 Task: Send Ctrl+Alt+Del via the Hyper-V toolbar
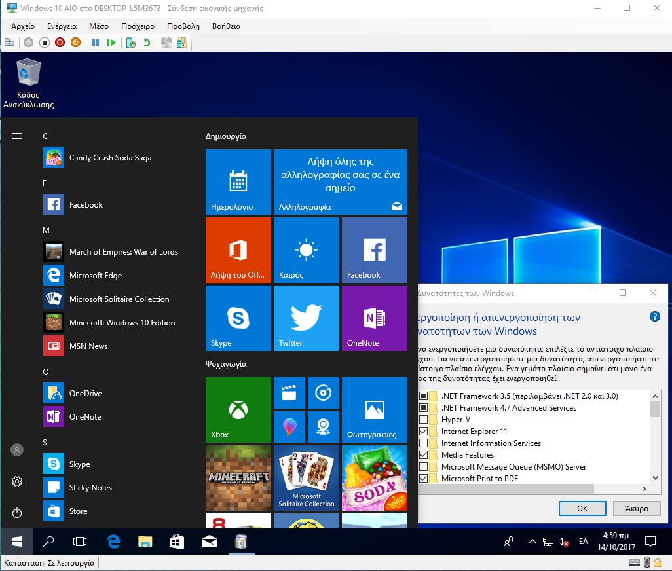click(x=9, y=43)
